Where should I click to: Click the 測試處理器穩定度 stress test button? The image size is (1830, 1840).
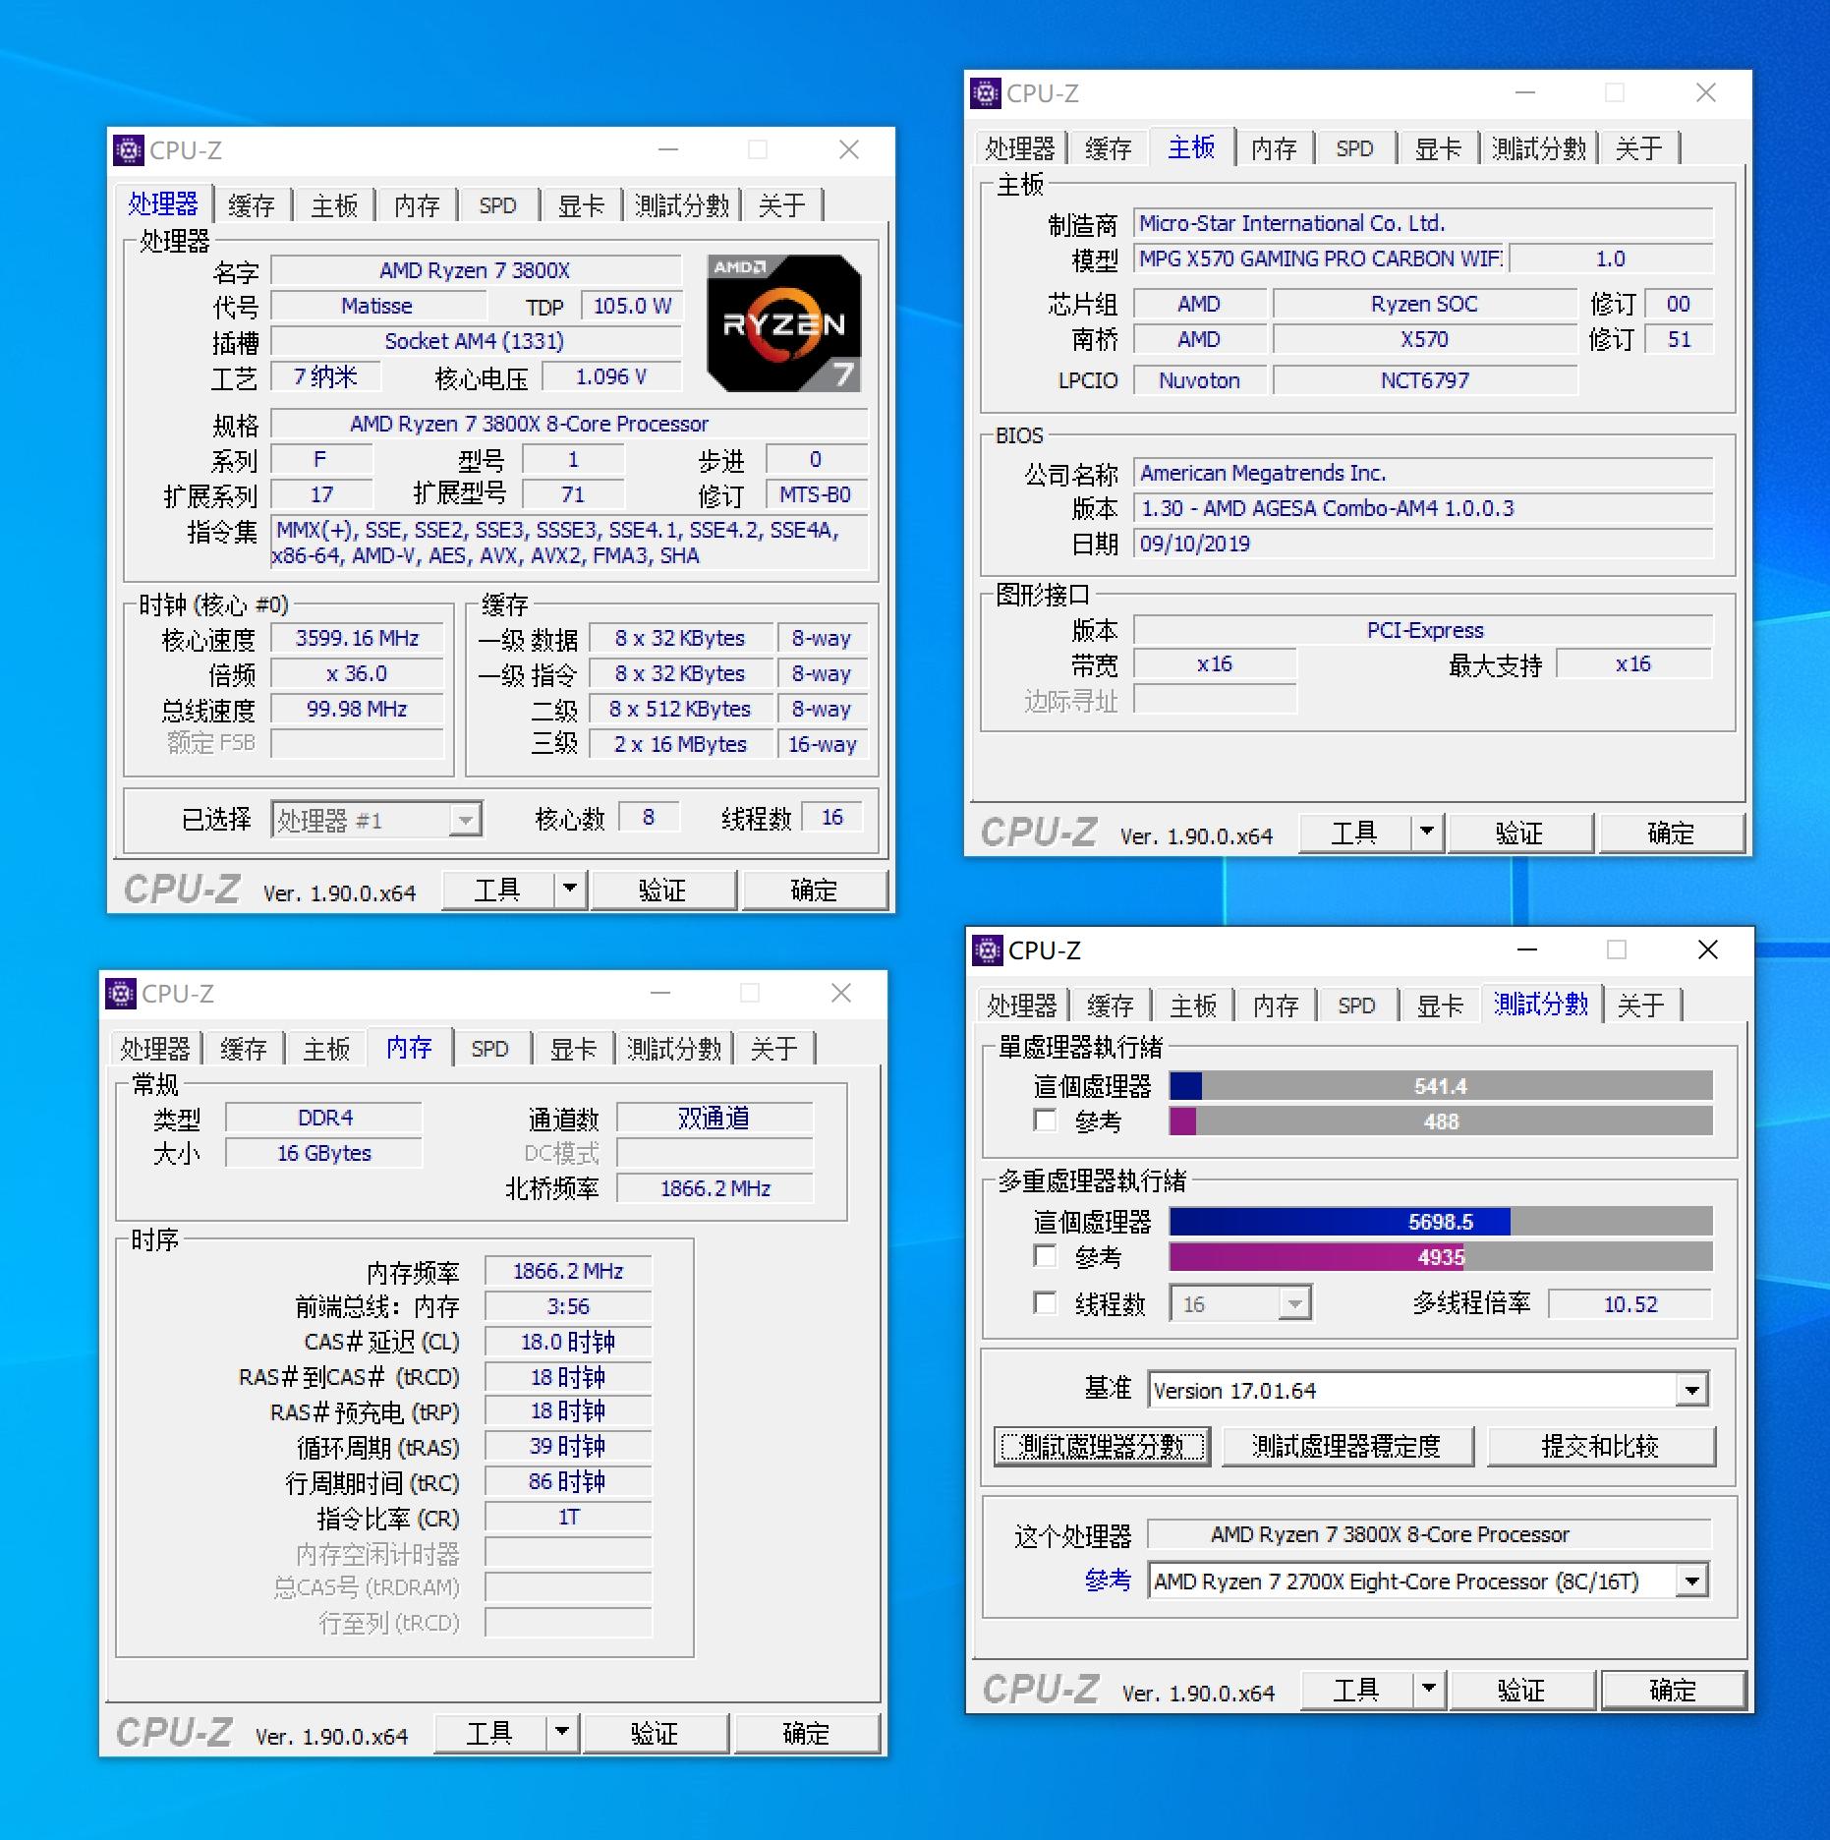click(x=1347, y=1446)
